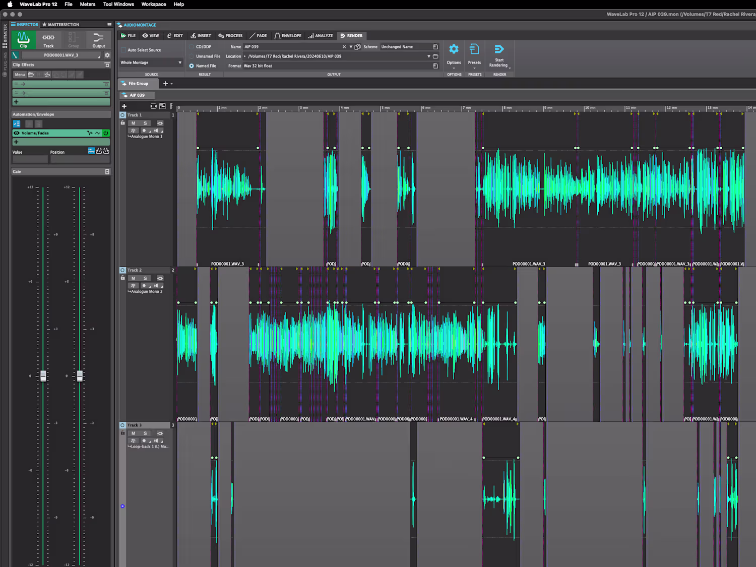Image resolution: width=756 pixels, height=567 pixels.
Task: Open the Location path dropdown arrow
Action: 428,56
